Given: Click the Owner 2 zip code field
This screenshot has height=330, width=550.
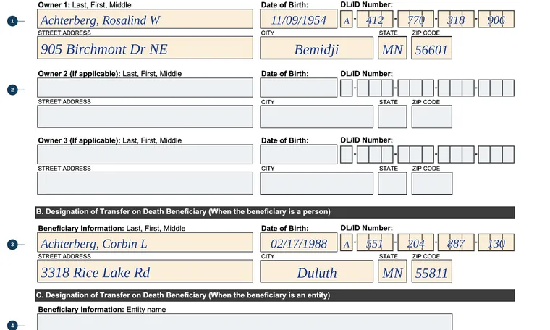Looking at the screenshot, I should pyautogui.click(x=432, y=117).
